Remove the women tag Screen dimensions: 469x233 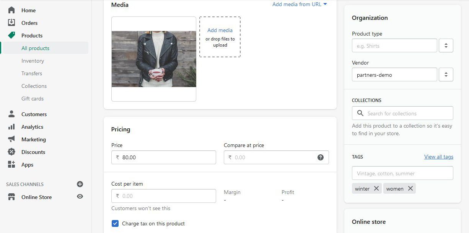[410, 189]
